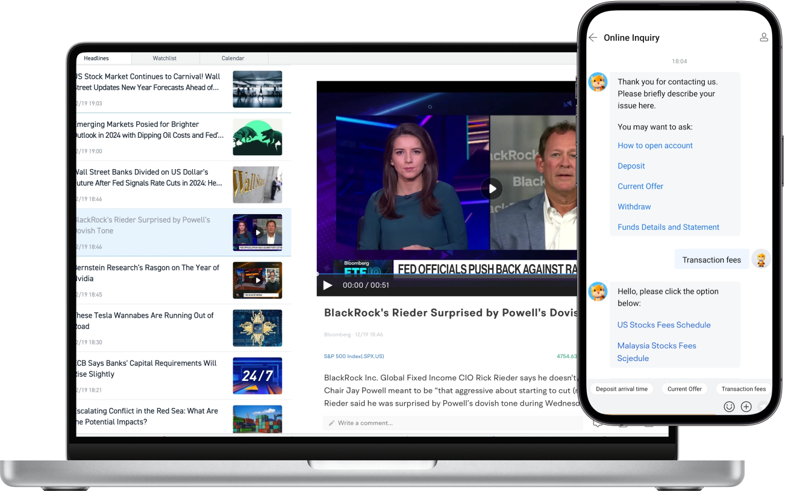This screenshot has width=785, height=491.
Task: Open the Current Offer link in the chat message
Action: click(x=640, y=187)
